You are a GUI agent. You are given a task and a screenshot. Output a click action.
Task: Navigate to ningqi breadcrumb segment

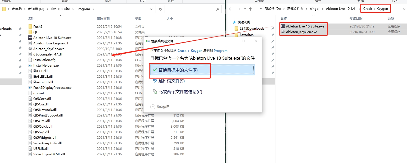[315, 9]
